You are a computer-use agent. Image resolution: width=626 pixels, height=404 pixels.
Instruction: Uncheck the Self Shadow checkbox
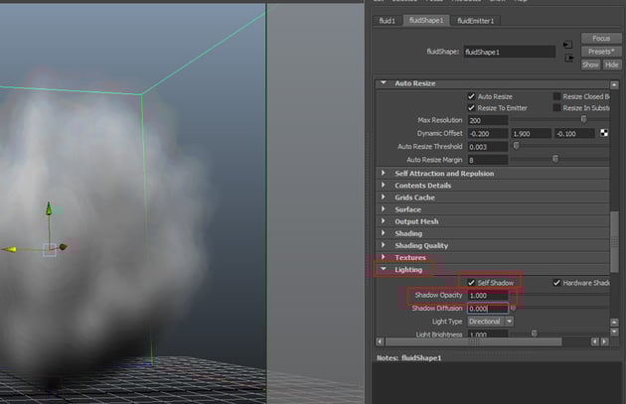471,283
